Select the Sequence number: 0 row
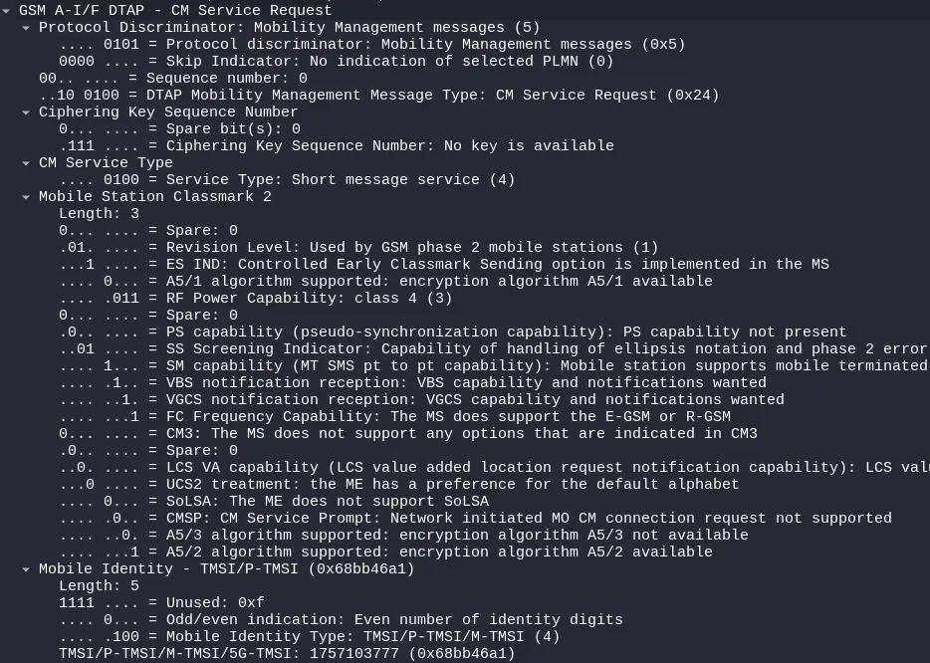This screenshot has width=930, height=663. 172,79
